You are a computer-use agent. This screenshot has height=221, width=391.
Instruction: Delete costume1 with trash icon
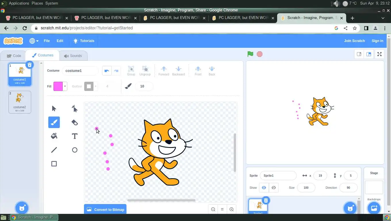(x=29, y=65)
